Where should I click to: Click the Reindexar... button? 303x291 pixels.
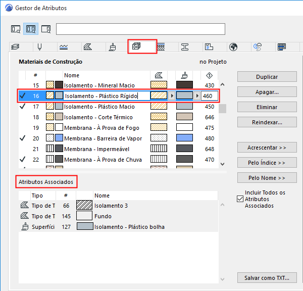tap(267, 122)
